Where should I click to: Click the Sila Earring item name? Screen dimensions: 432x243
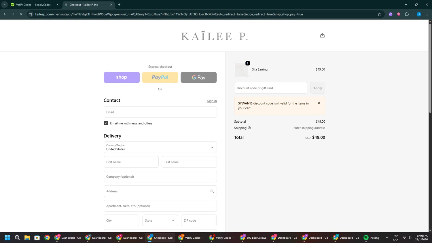click(x=260, y=69)
